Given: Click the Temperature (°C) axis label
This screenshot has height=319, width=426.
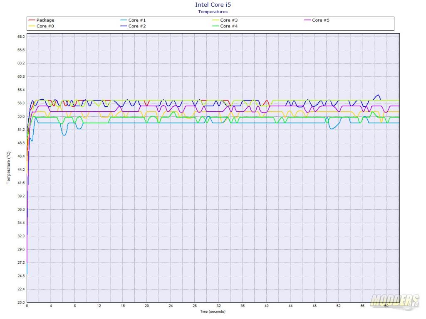Looking at the screenshot, I should (8, 168).
